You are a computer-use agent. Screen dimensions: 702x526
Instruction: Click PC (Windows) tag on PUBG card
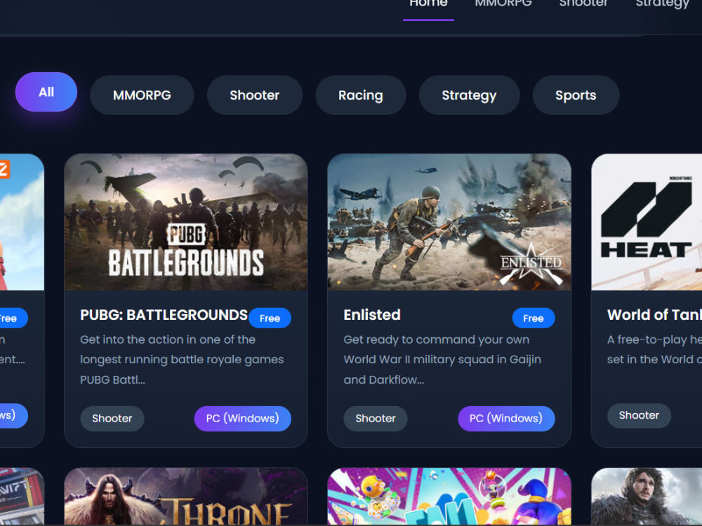pos(243,418)
